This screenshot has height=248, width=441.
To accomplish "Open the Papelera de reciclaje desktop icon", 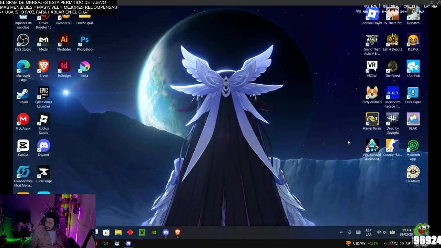I will coord(23,21).
